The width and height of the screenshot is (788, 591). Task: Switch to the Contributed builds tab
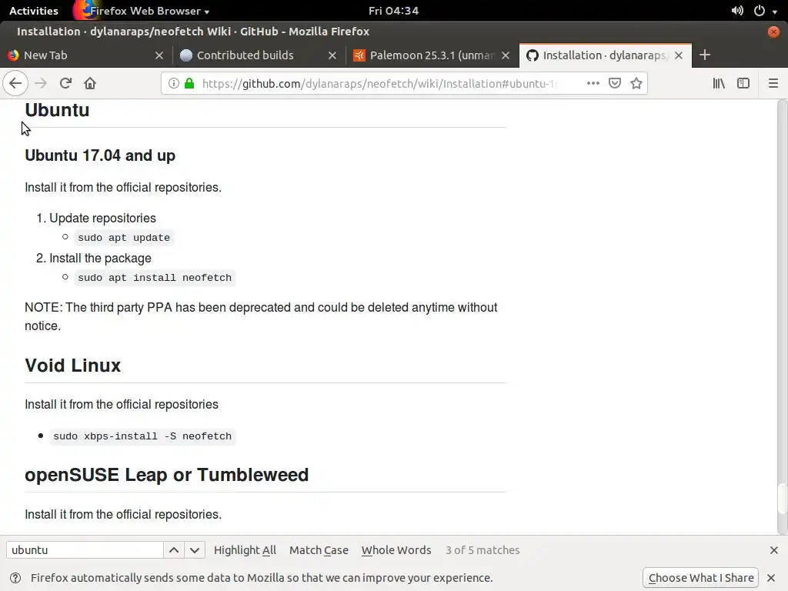click(259, 55)
